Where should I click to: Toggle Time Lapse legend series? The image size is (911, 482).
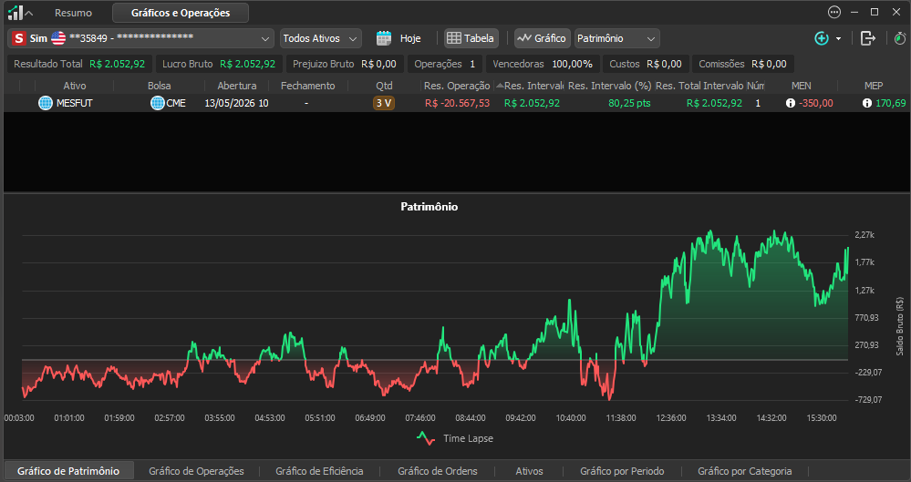[455, 438]
